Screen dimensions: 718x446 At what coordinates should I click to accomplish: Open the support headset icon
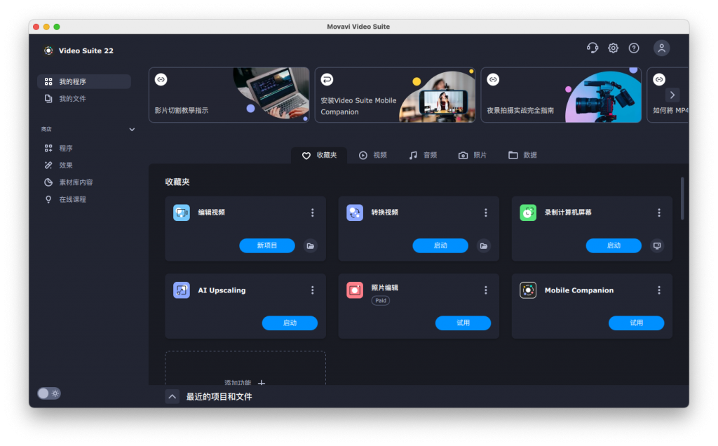pyautogui.click(x=592, y=48)
